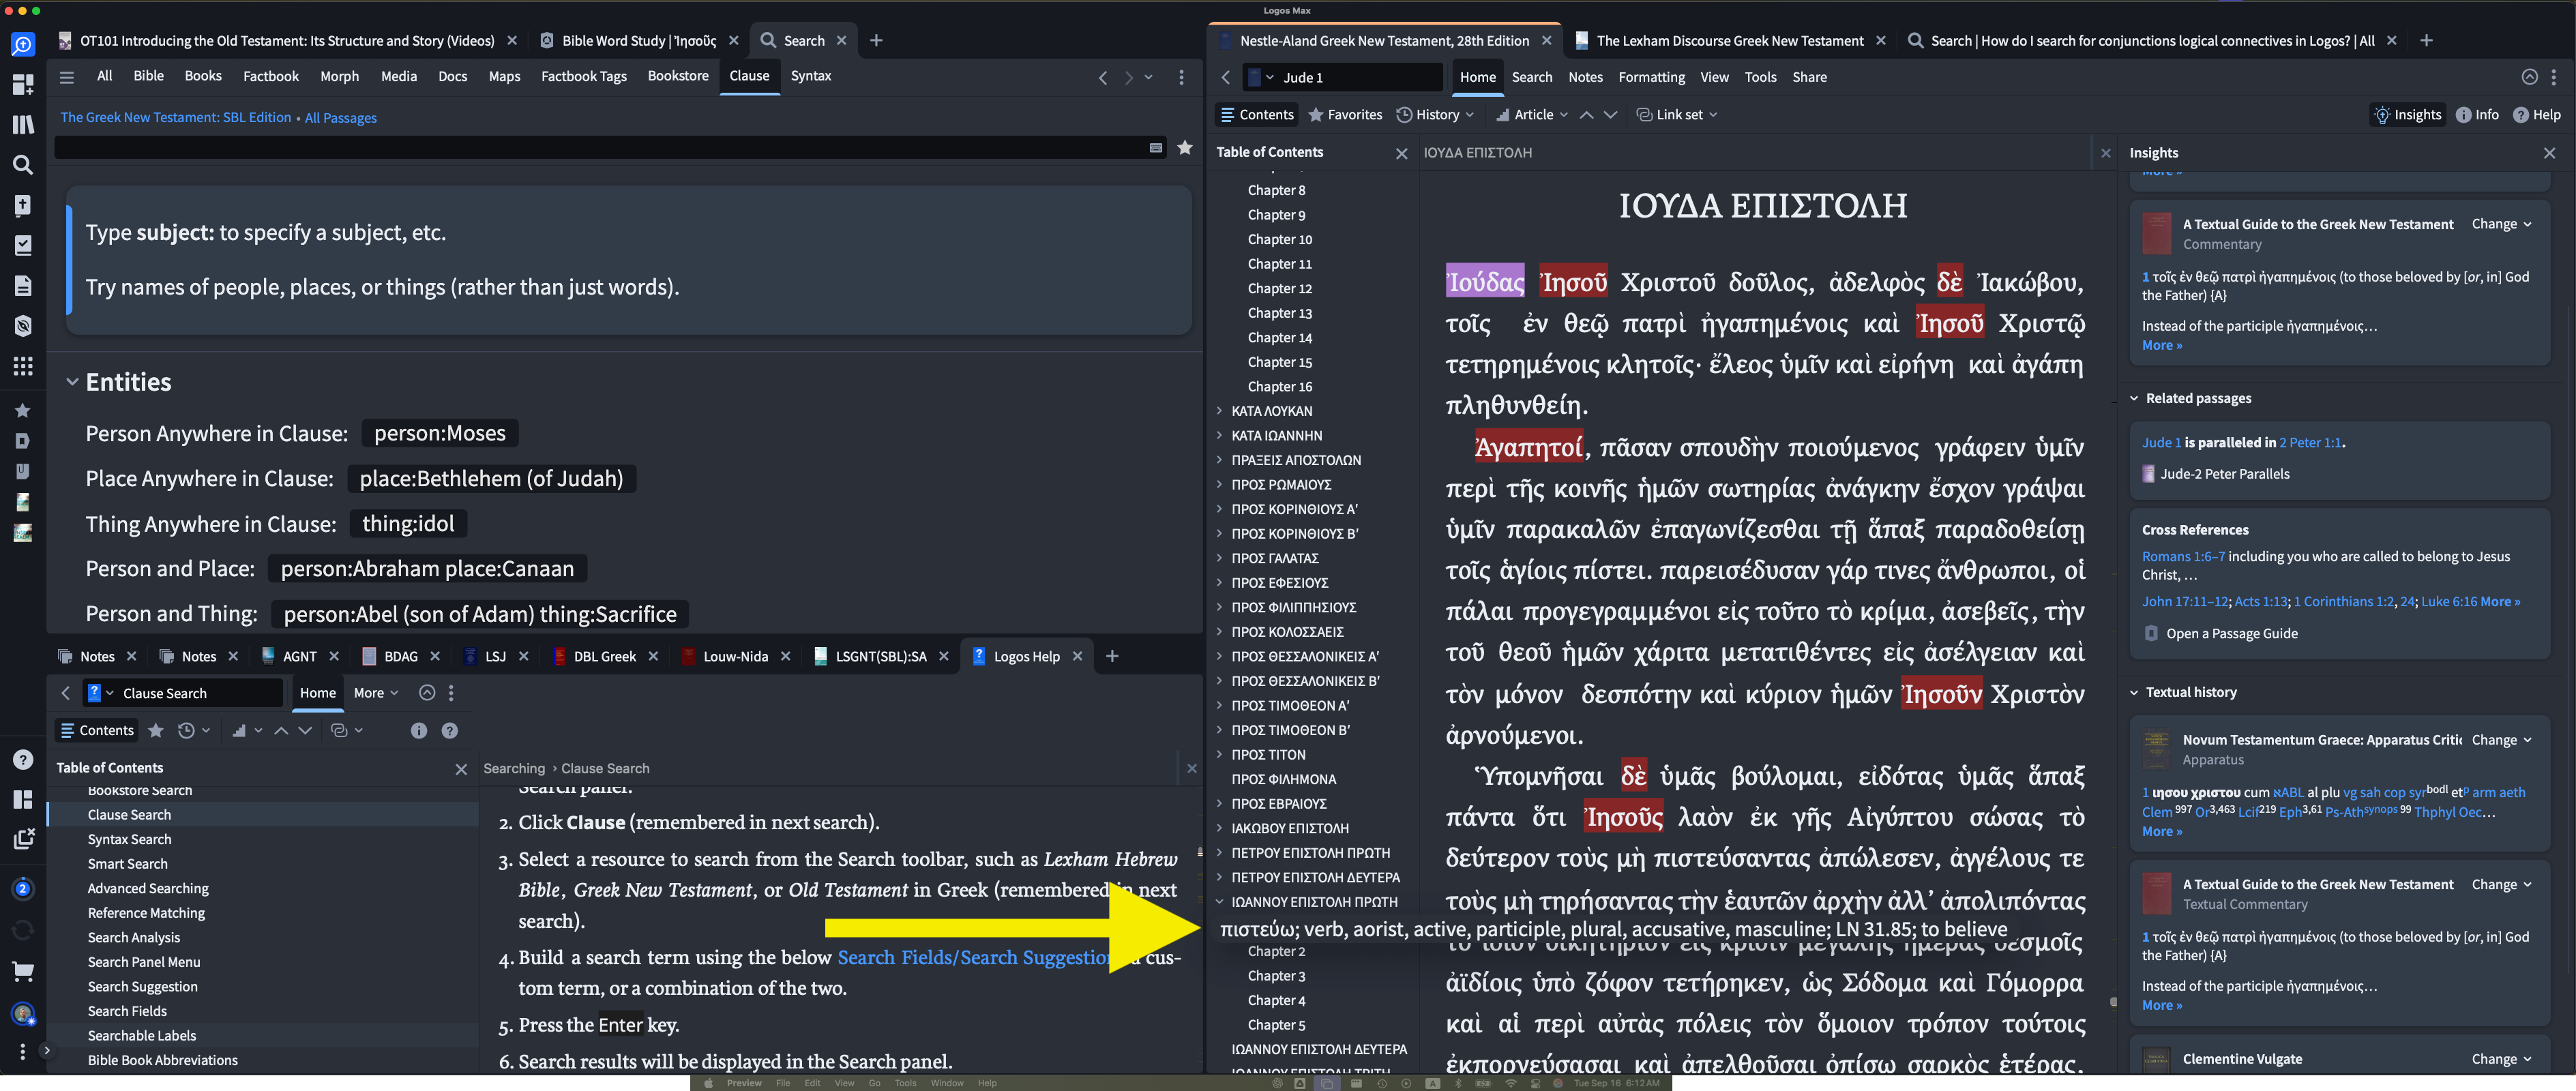Switch to the BDAG tab
This screenshot has height=1091, width=2576.
pyautogui.click(x=400, y=657)
